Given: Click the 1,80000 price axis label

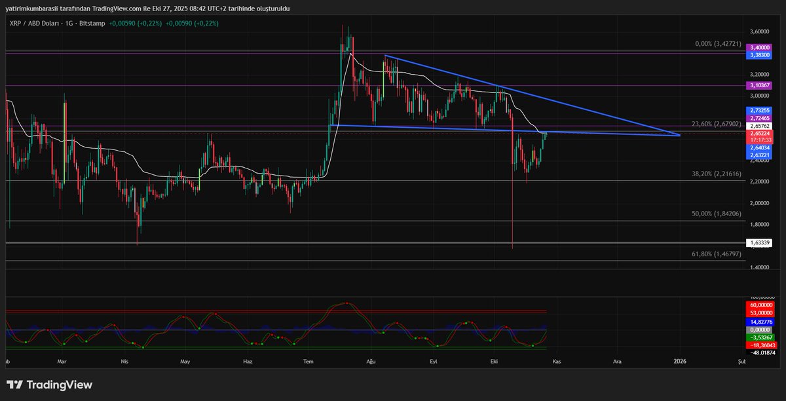Looking at the screenshot, I should (760, 224).
